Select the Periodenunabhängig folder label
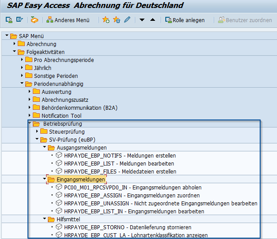This screenshot has height=239, width=277. tap(59, 84)
